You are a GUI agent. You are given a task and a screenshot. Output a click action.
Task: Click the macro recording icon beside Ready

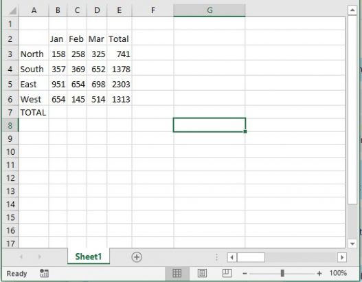(x=44, y=273)
